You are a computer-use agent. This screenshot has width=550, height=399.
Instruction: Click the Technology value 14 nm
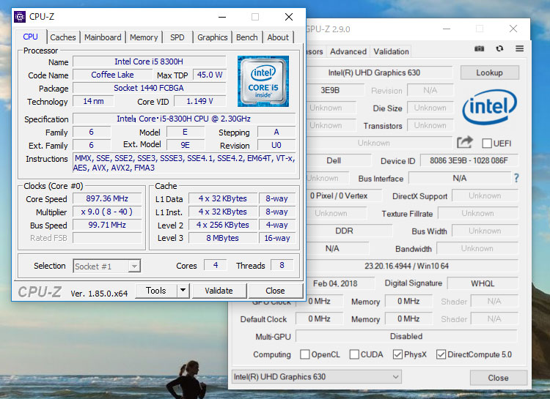(x=93, y=101)
